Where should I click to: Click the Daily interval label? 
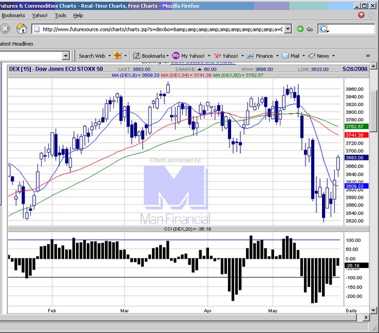351,311
